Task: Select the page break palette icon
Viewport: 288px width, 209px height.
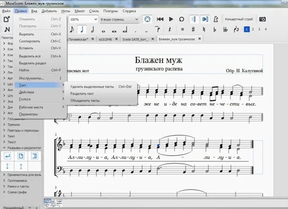Action: [21, 156]
